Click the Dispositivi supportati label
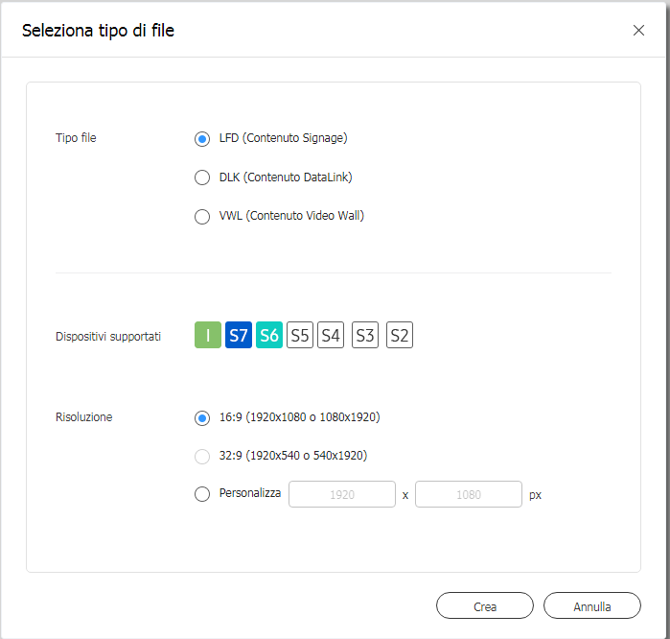This screenshot has width=670, height=639. (108, 337)
